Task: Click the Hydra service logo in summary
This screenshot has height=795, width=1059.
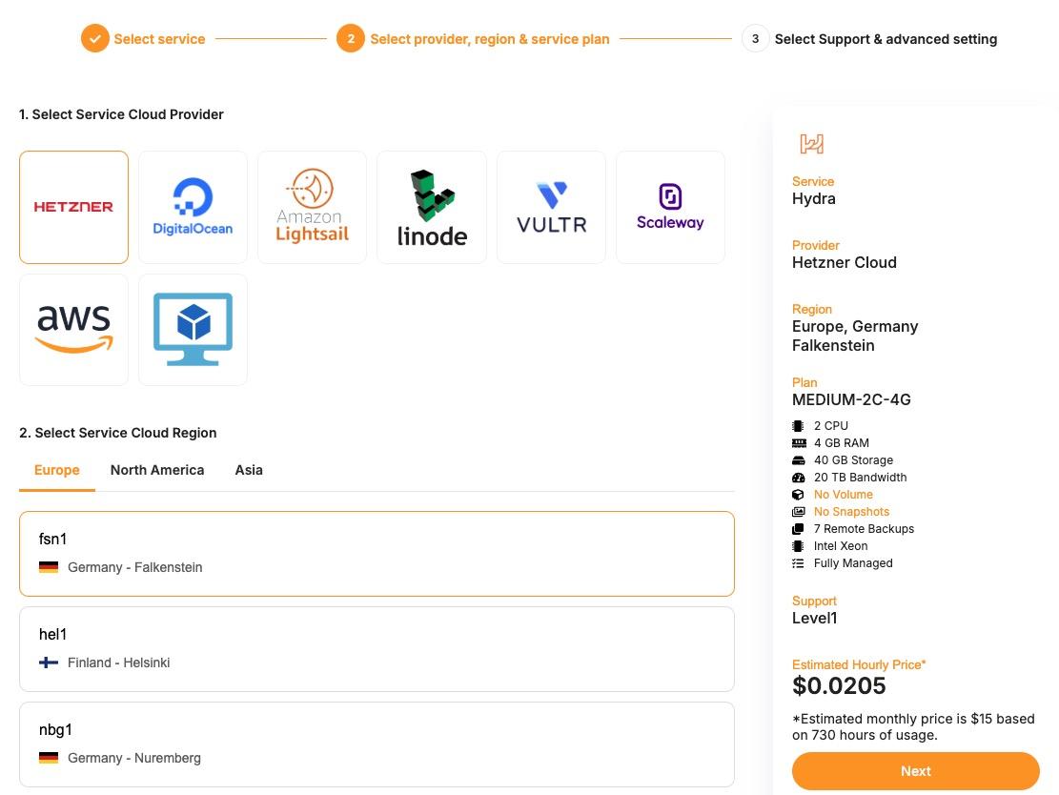Action: (811, 144)
